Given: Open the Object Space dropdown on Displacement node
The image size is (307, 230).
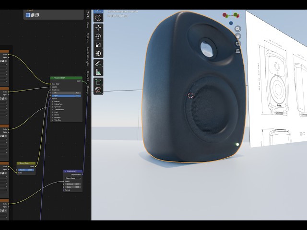Looking at the screenshot, I should [73, 178].
